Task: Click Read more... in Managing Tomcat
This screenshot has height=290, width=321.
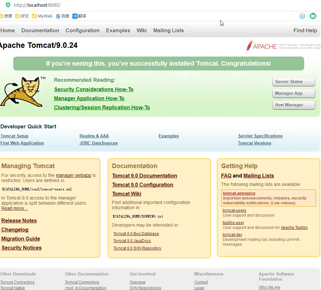Action: pyautogui.click(x=14, y=208)
